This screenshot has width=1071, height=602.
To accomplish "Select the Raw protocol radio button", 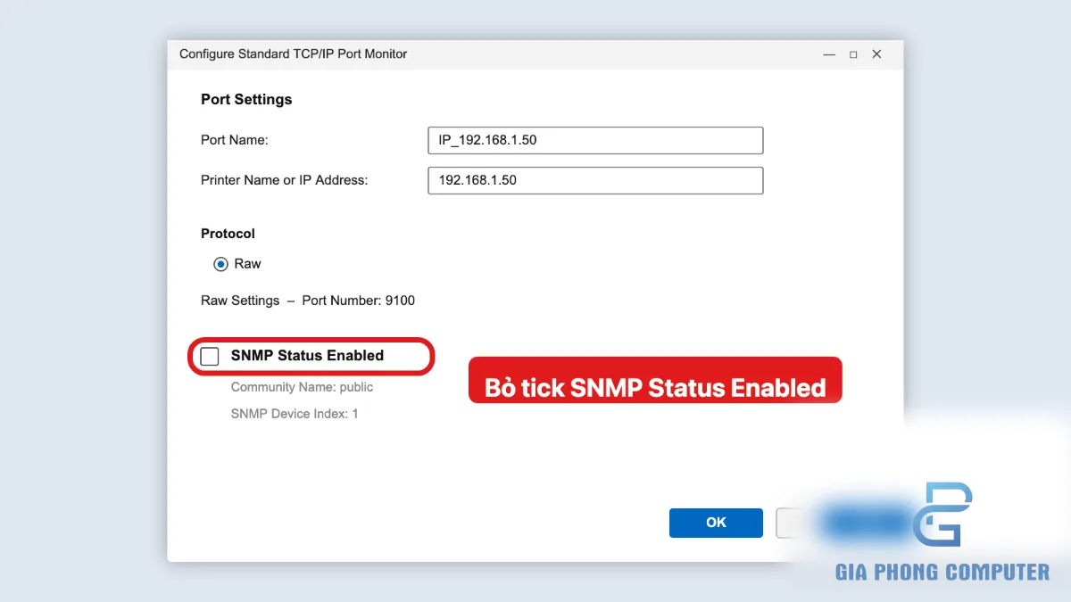I will [220, 264].
